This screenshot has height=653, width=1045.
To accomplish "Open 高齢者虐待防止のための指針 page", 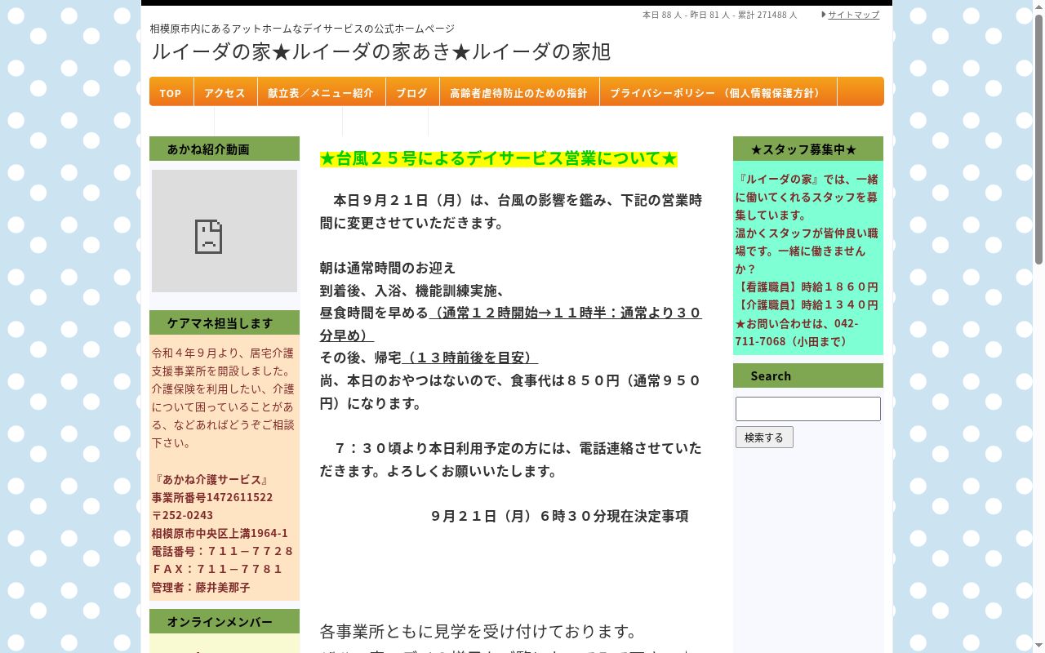I will pos(518,92).
